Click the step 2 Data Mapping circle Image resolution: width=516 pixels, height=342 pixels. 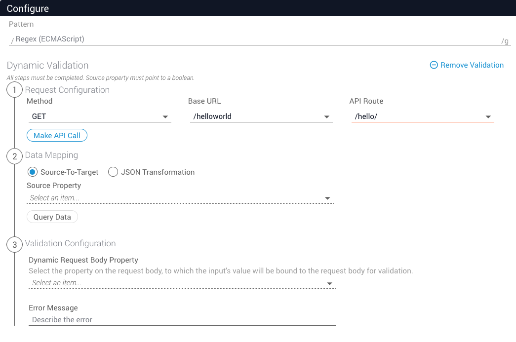tap(15, 156)
